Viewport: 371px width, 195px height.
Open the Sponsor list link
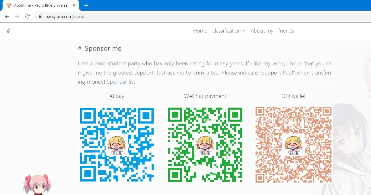(x=121, y=82)
